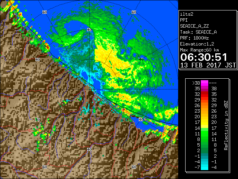
Task: Click the 40 km ring label due south
Action: tap(89, 149)
